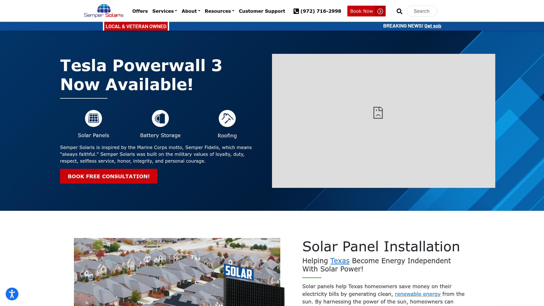Focus the Search input field
The image size is (544, 306).
(422, 11)
